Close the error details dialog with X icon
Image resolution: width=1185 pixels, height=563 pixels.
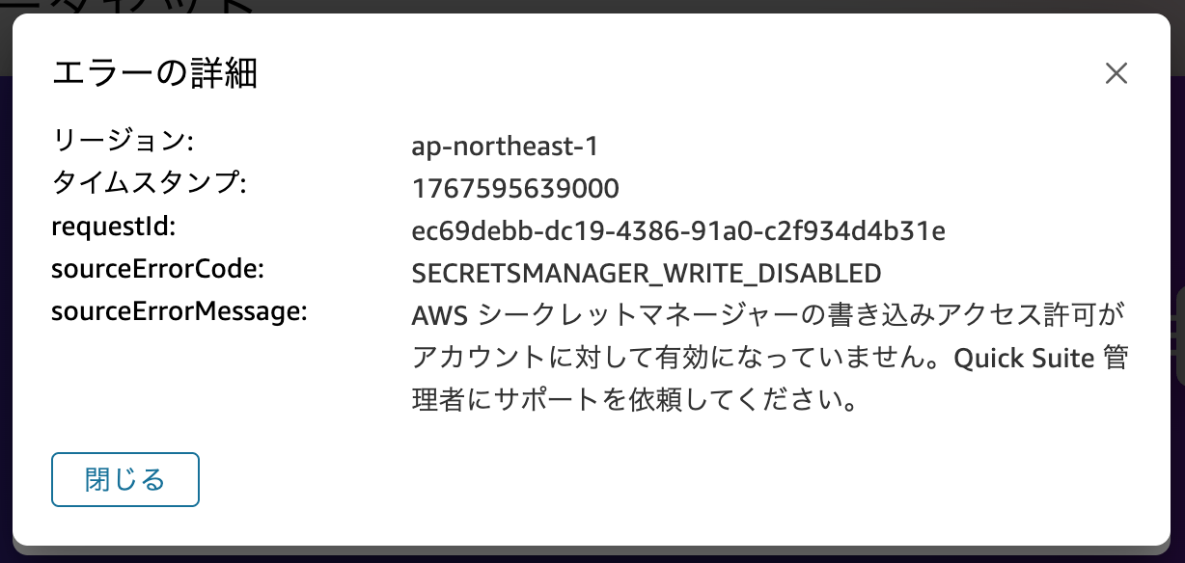(x=1116, y=73)
